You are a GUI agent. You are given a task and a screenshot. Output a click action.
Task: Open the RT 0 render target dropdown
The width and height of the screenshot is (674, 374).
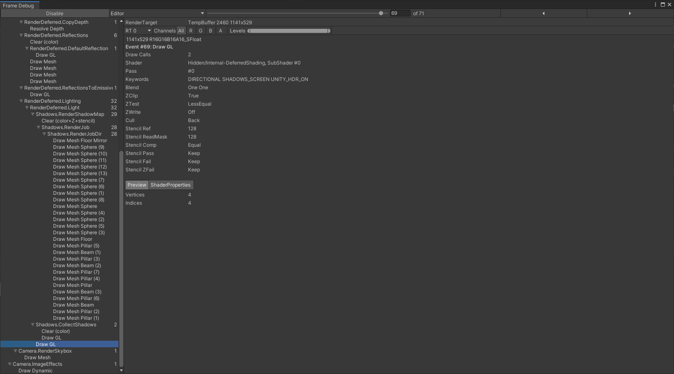[x=138, y=31]
